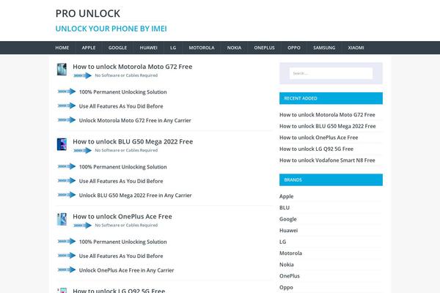Open recent link How to unlock BLU G50 Mega 2022 Free
The image size is (440, 293).
pos(328,126)
